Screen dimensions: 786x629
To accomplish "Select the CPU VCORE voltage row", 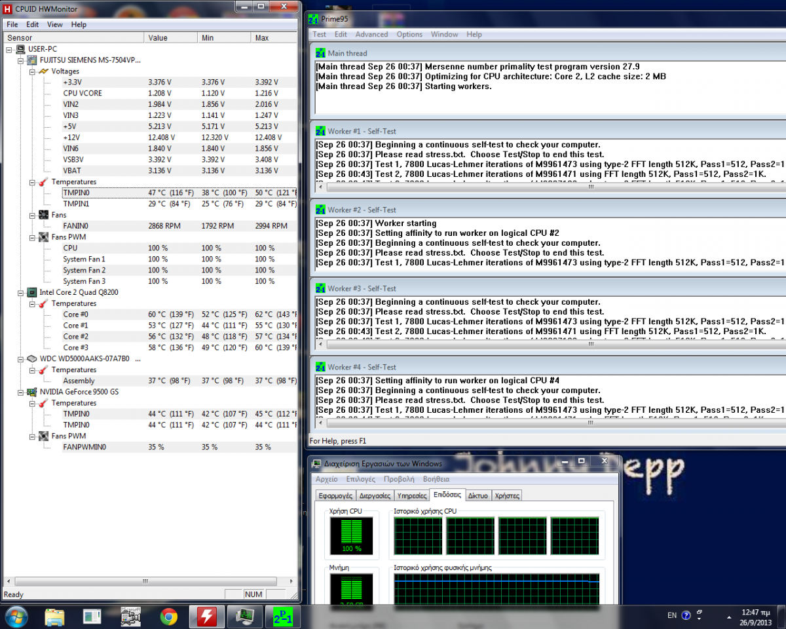I will (x=179, y=93).
